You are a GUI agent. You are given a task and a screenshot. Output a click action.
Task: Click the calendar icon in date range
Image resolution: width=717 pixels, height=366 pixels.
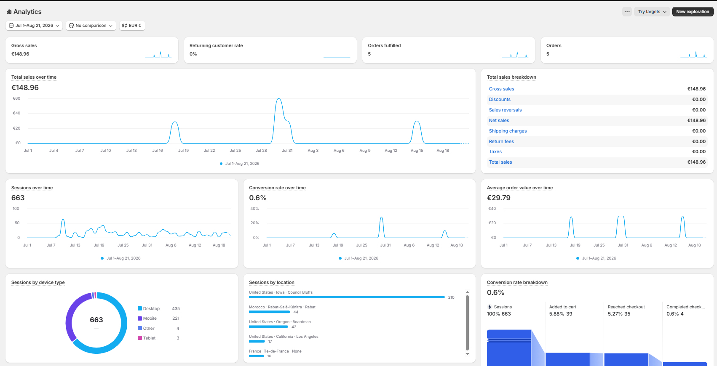[11, 26]
